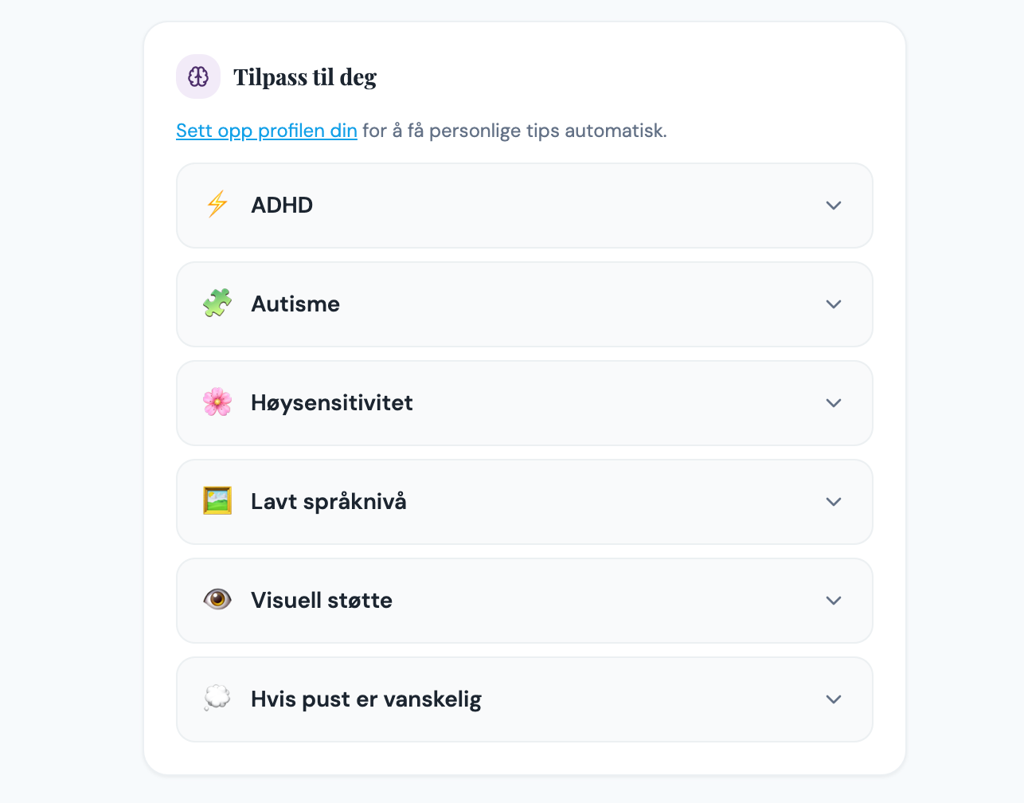The image size is (1024, 803).
Task: Click the Lavt språknivå section title
Action: pos(329,502)
